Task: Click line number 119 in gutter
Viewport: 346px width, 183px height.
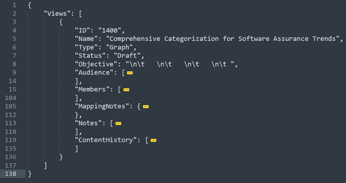Action: (x=11, y=140)
